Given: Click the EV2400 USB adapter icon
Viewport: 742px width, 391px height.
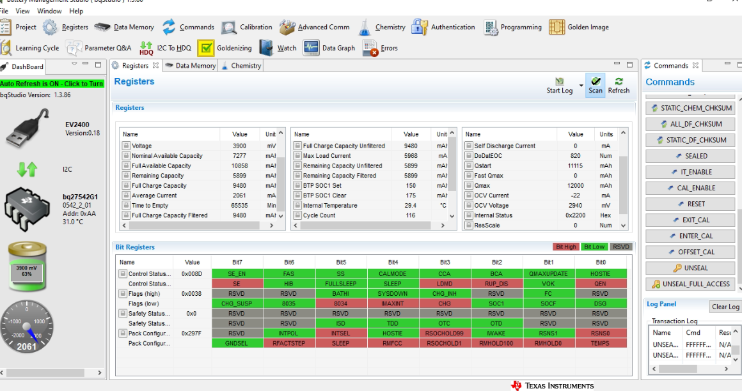Looking at the screenshot, I should pyautogui.click(x=28, y=128).
